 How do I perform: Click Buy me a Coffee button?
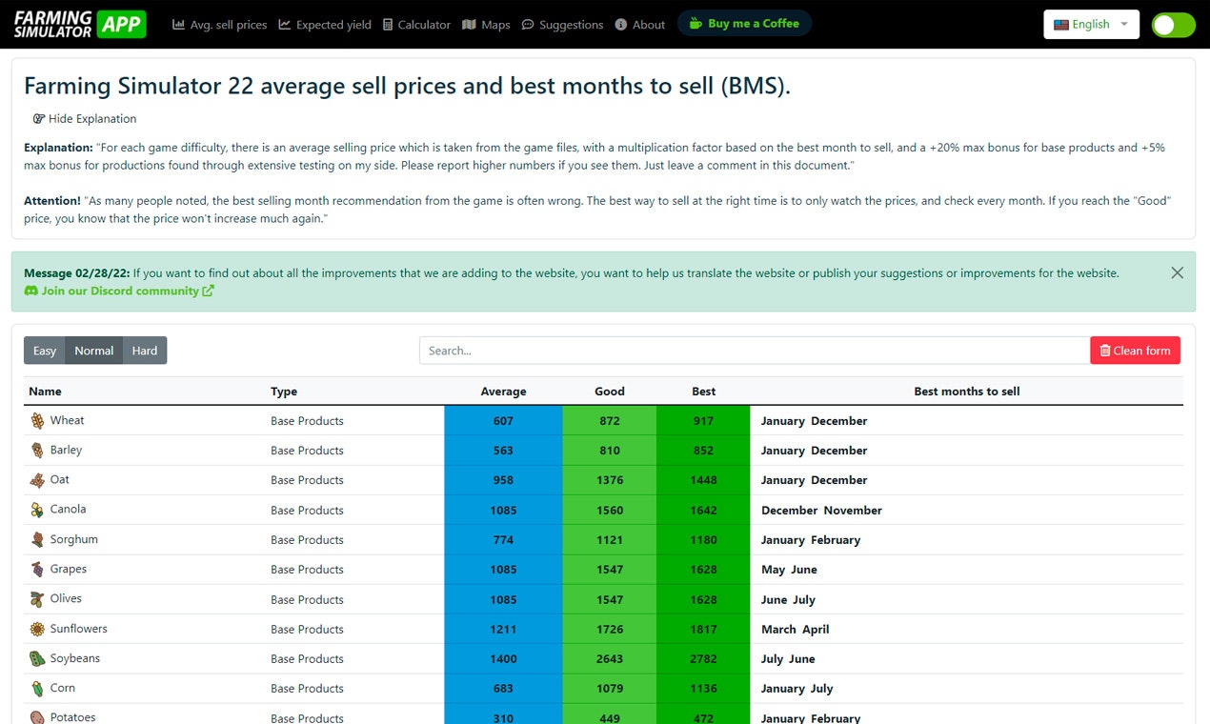[x=744, y=24]
